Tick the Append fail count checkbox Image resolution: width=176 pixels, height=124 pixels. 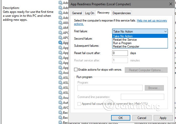point(79,104)
